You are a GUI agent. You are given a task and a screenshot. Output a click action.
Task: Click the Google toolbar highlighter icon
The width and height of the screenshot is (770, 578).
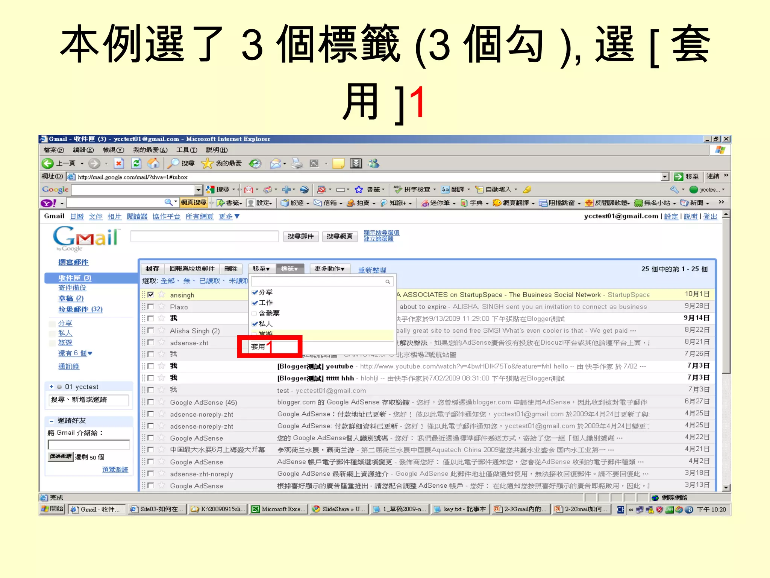(x=527, y=189)
